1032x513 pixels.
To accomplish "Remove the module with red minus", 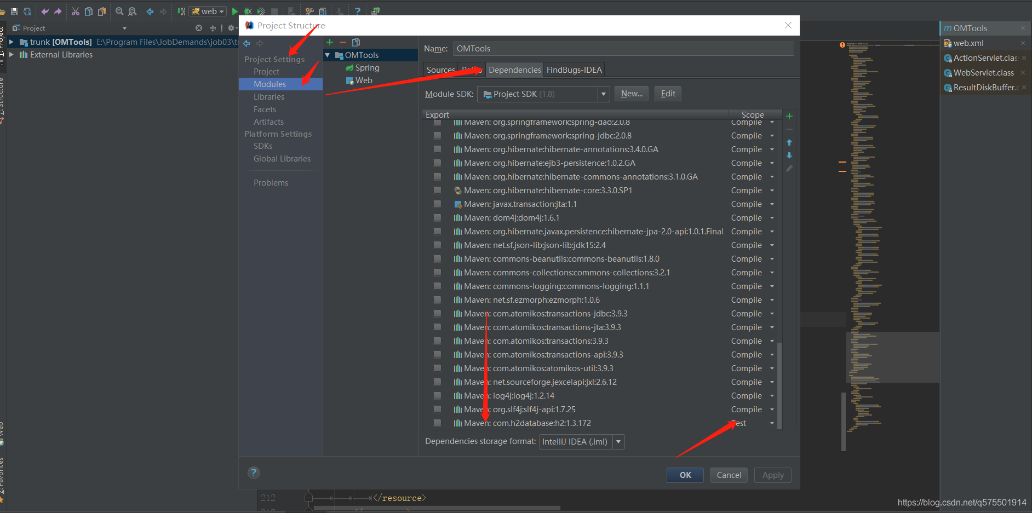I will pos(343,42).
